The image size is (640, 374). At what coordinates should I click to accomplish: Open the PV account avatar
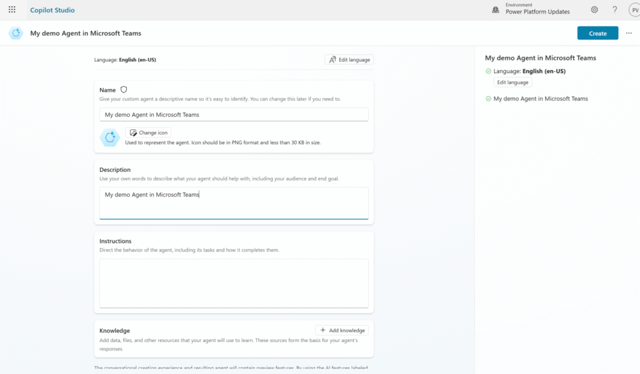click(x=635, y=10)
